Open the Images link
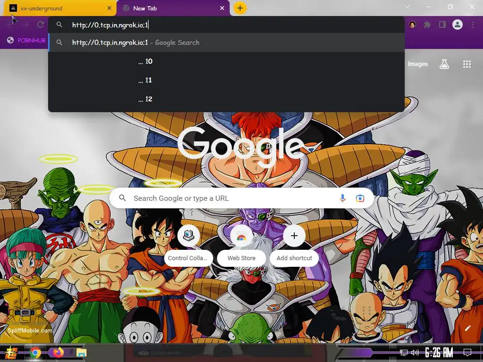The image size is (483, 362). (x=418, y=64)
